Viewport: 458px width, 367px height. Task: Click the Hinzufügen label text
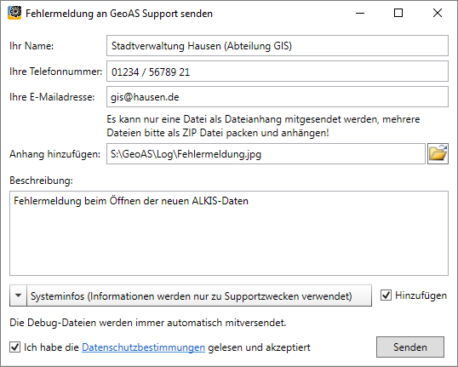pos(421,295)
